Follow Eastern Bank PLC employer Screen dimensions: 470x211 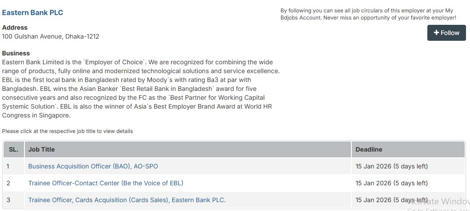click(446, 33)
